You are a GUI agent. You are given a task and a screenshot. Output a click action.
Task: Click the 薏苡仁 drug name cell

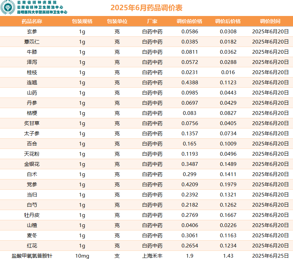click(32, 42)
